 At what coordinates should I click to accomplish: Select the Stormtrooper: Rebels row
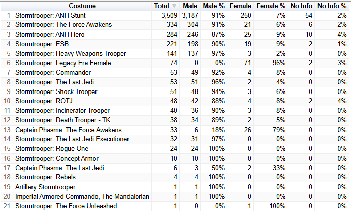coord(176,177)
